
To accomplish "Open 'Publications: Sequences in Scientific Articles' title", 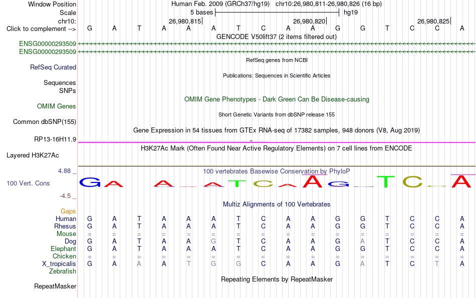I will (x=277, y=75).
